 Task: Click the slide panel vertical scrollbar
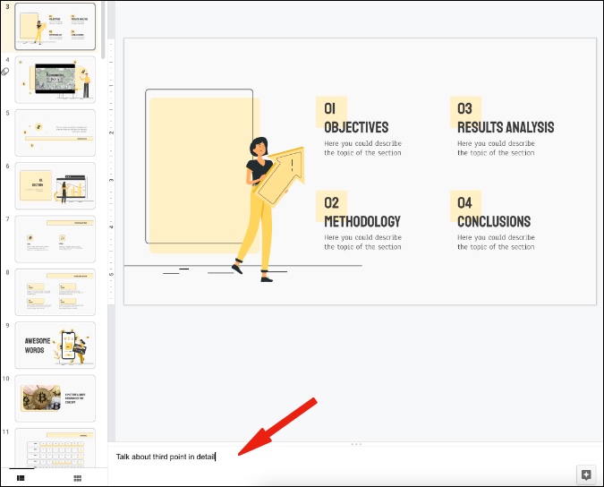coord(103,30)
